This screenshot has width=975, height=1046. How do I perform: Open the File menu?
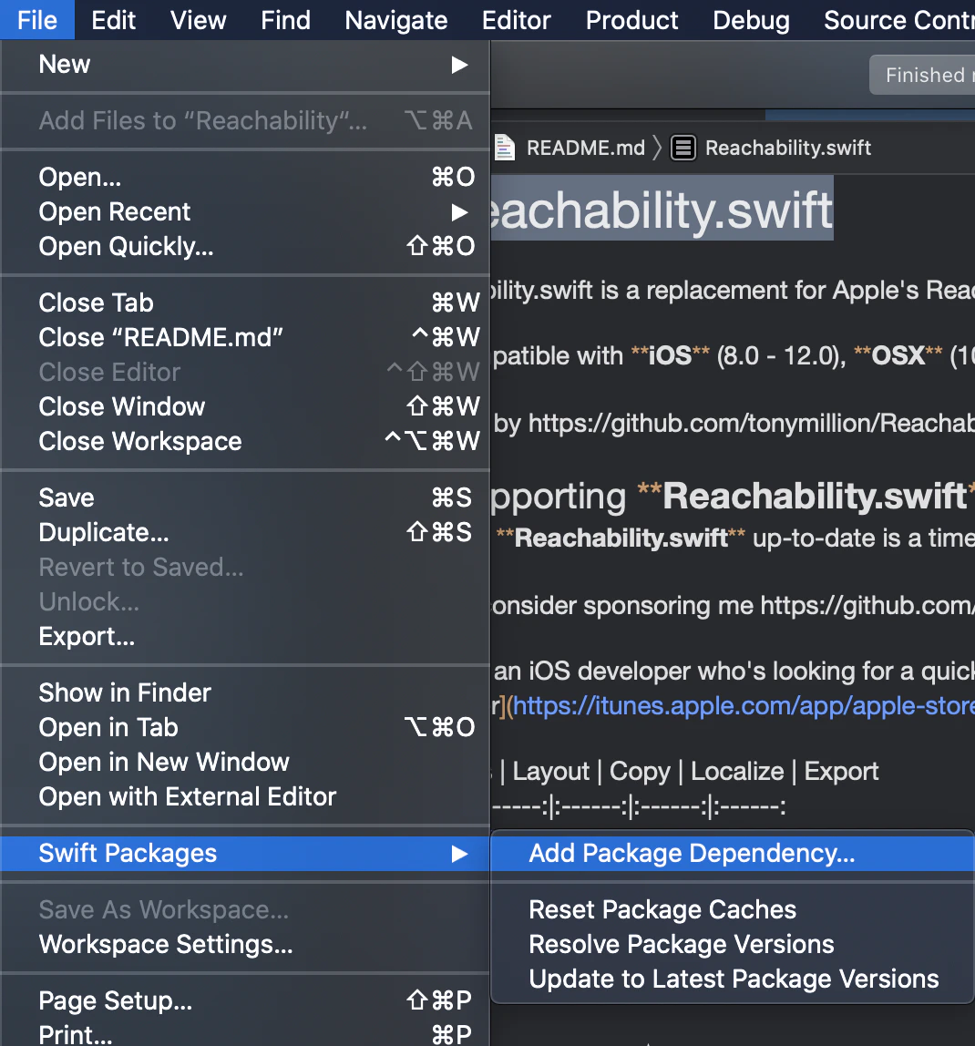(x=36, y=20)
